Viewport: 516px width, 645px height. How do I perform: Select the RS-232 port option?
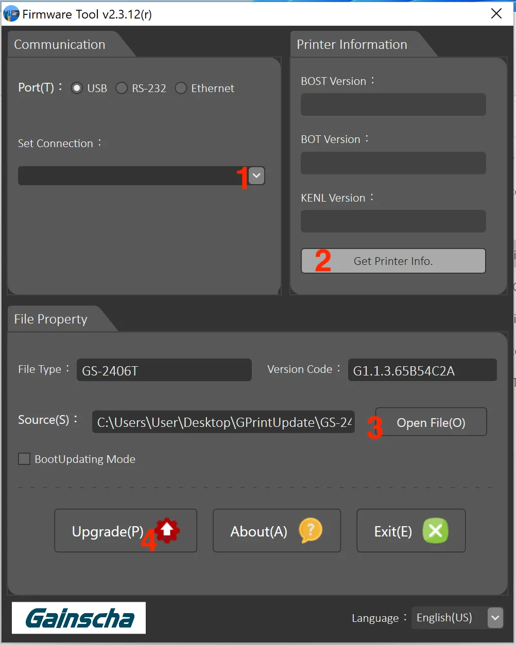coord(122,88)
